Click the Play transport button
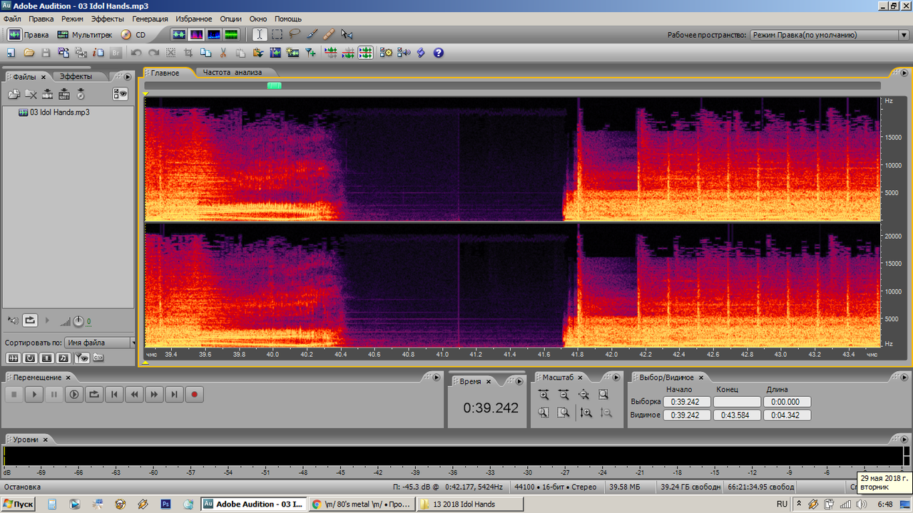This screenshot has width=913, height=513. pos(34,394)
